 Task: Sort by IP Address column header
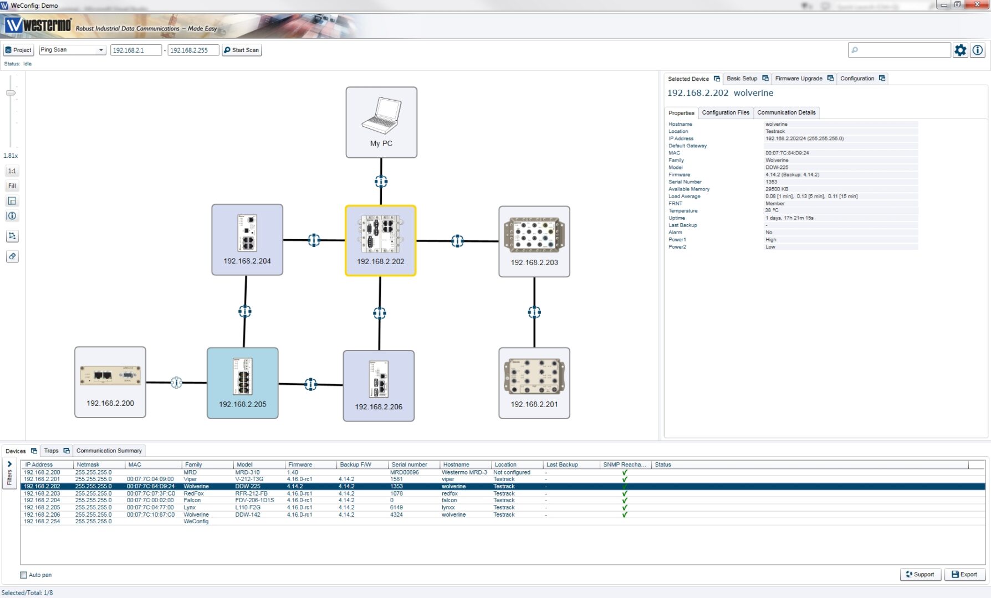[47, 465]
